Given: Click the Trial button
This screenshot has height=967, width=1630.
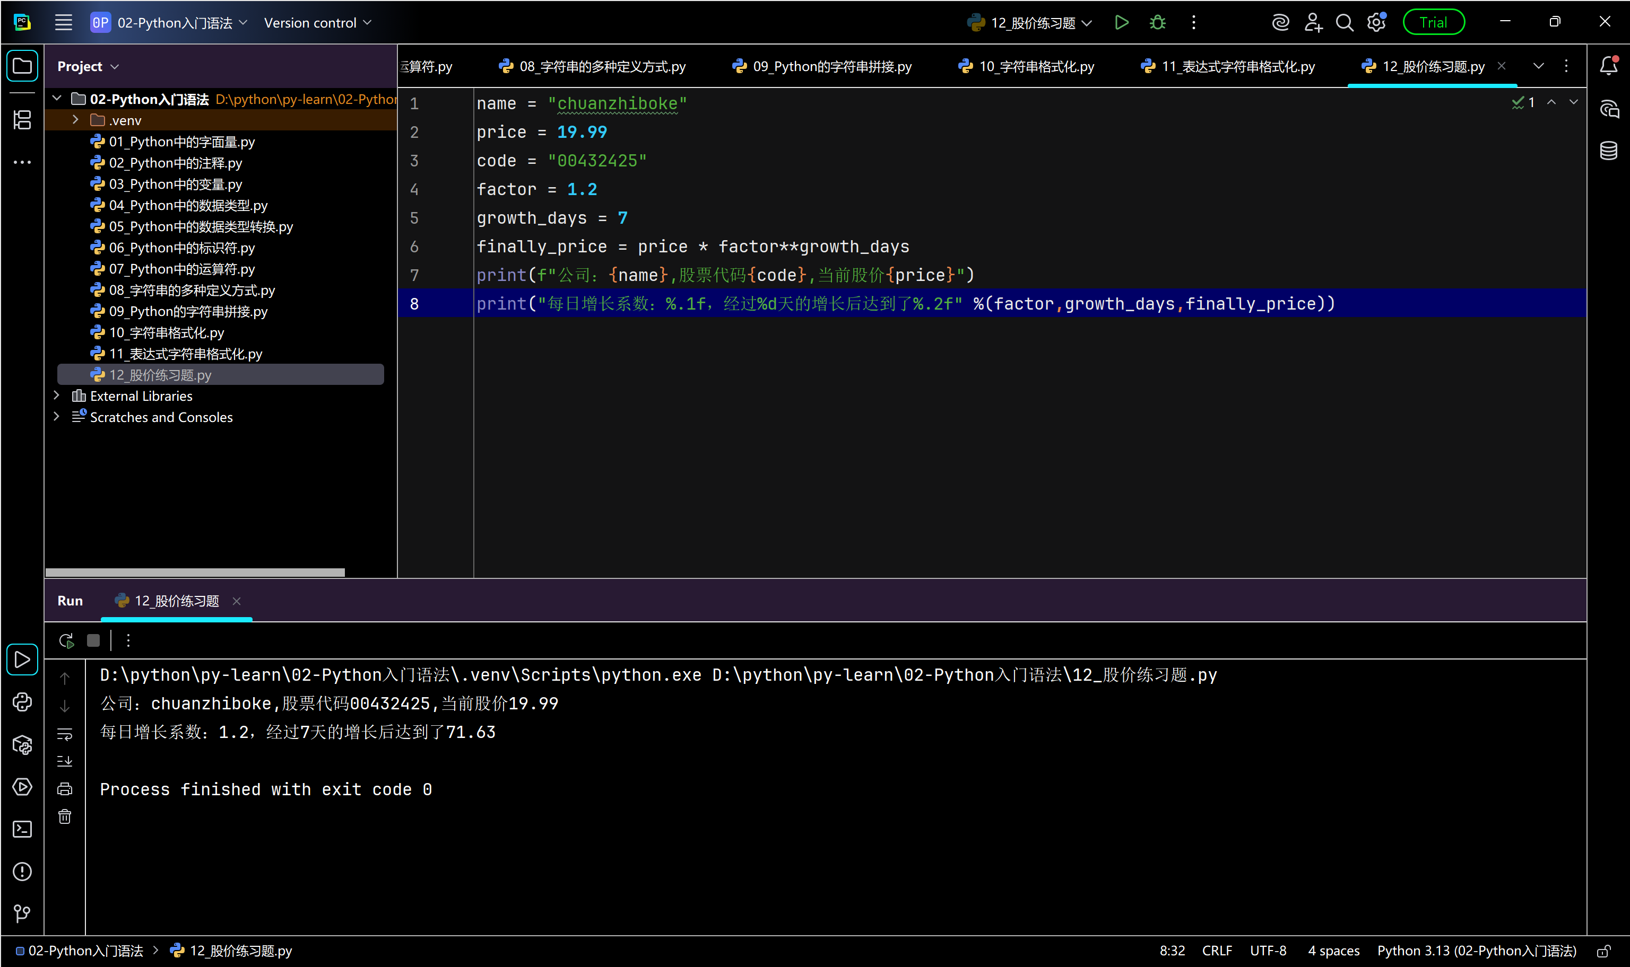Looking at the screenshot, I should (x=1433, y=23).
